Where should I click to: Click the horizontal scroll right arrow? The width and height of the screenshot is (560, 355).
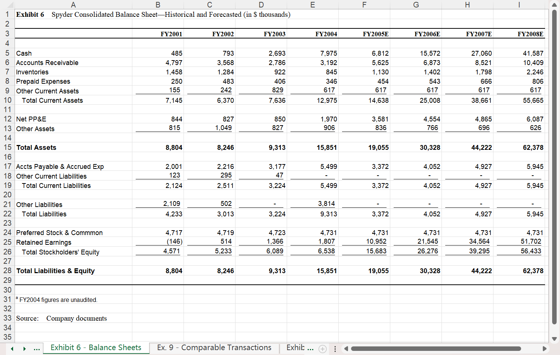click(545, 349)
